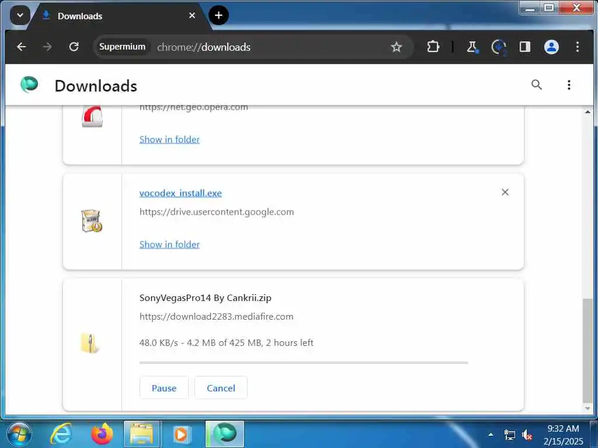Show vocodex_install.exe in folder

click(x=169, y=244)
